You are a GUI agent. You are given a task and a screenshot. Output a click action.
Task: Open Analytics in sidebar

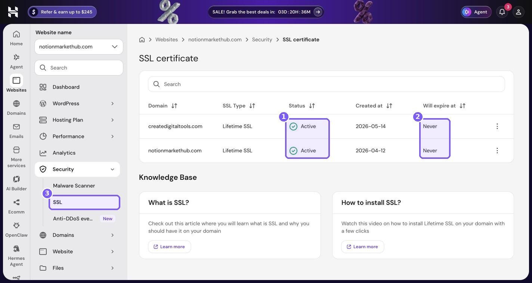(x=77, y=153)
